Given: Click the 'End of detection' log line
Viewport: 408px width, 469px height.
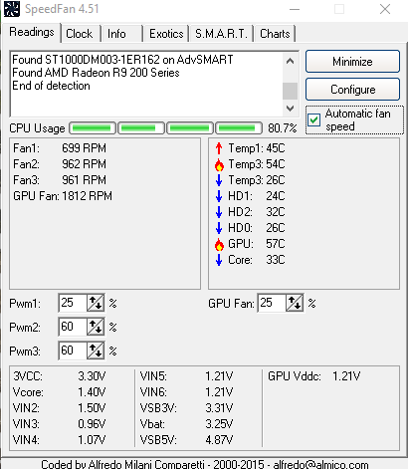Looking at the screenshot, I should (51, 86).
